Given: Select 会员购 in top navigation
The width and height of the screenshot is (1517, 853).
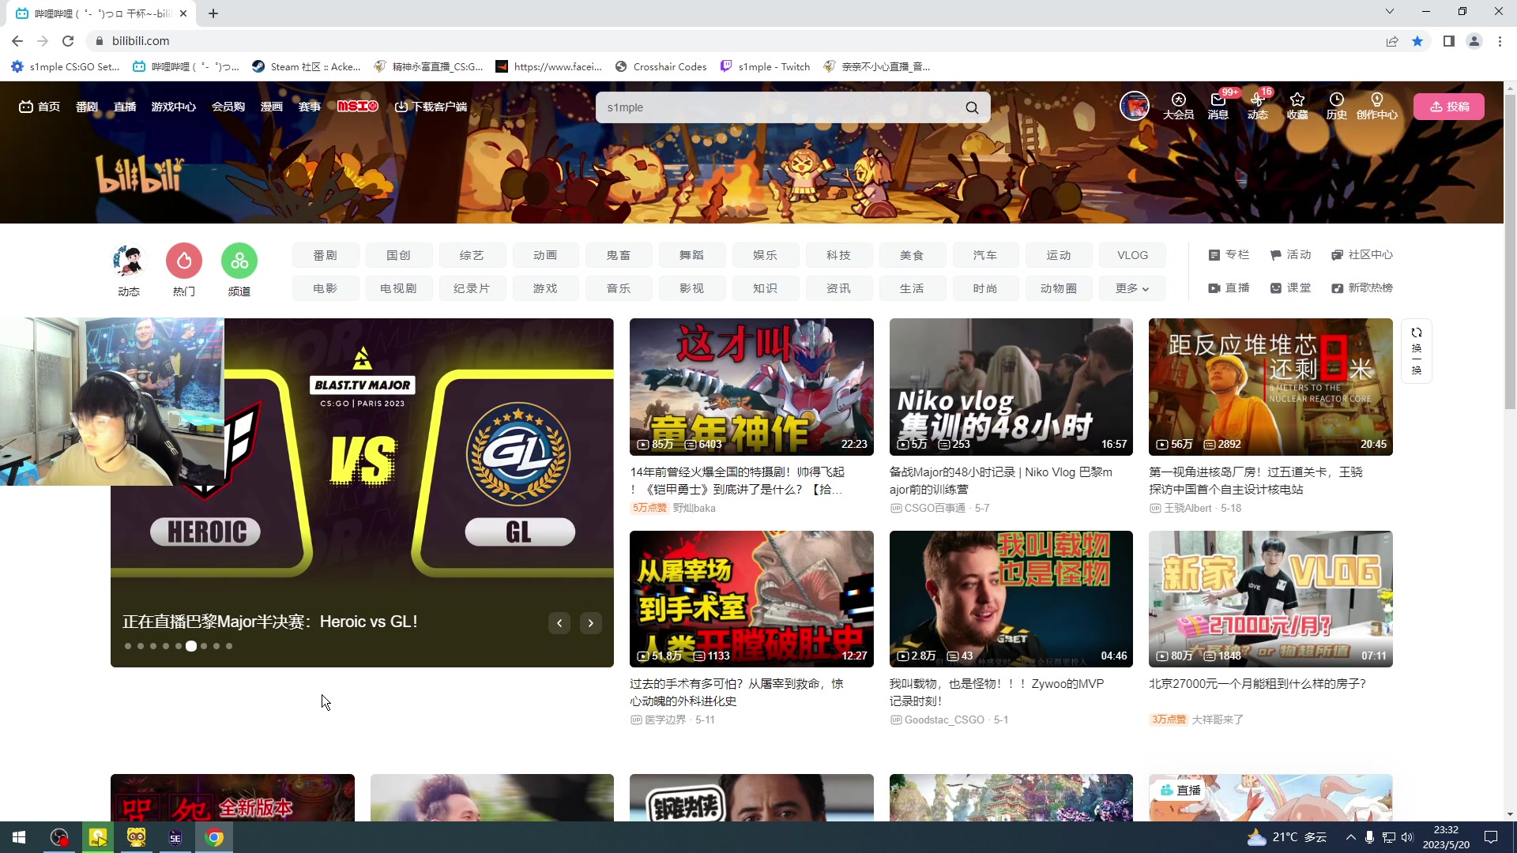Looking at the screenshot, I should click(x=228, y=107).
